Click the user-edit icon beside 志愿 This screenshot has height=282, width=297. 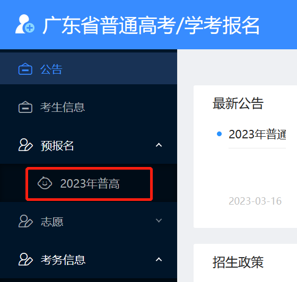[x=25, y=221]
